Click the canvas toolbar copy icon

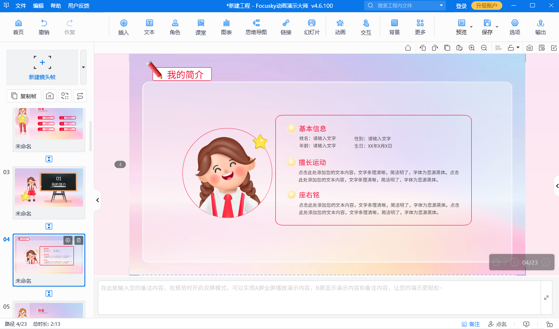click(x=447, y=48)
